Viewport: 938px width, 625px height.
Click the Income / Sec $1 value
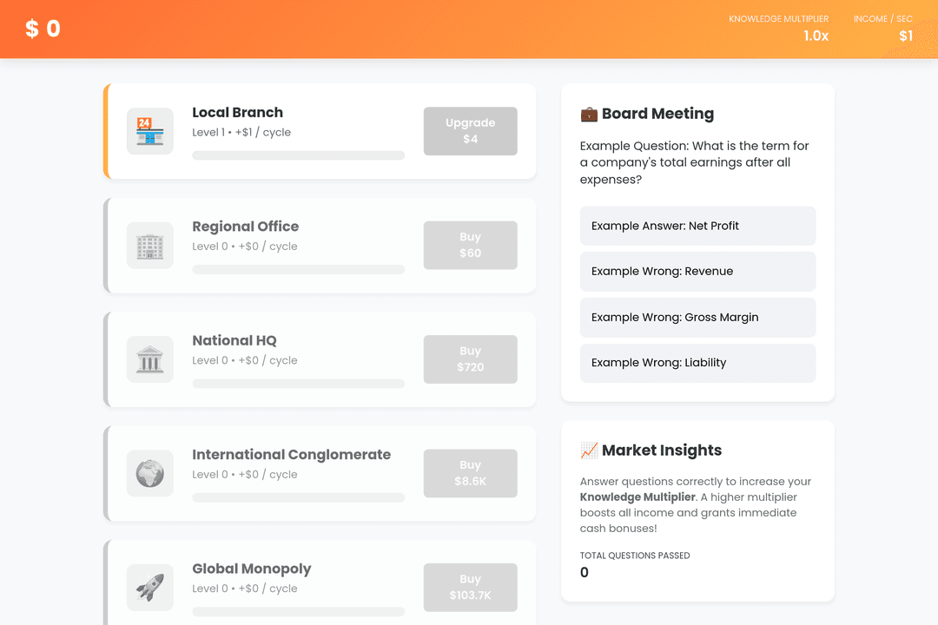(x=906, y=36)
